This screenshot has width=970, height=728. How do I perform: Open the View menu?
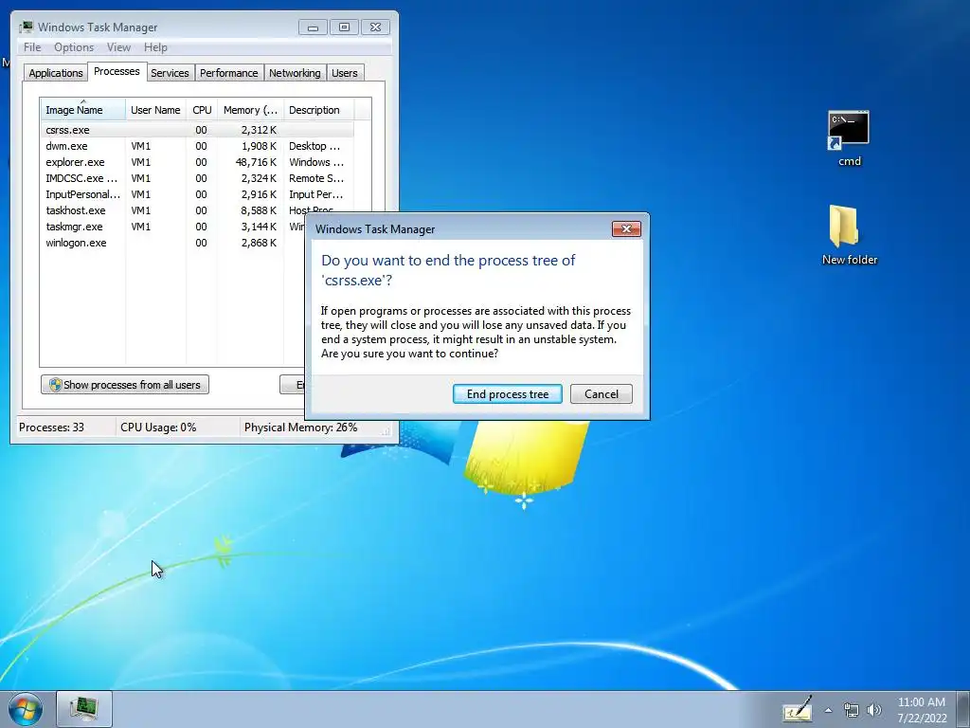[x=118, y=47]
